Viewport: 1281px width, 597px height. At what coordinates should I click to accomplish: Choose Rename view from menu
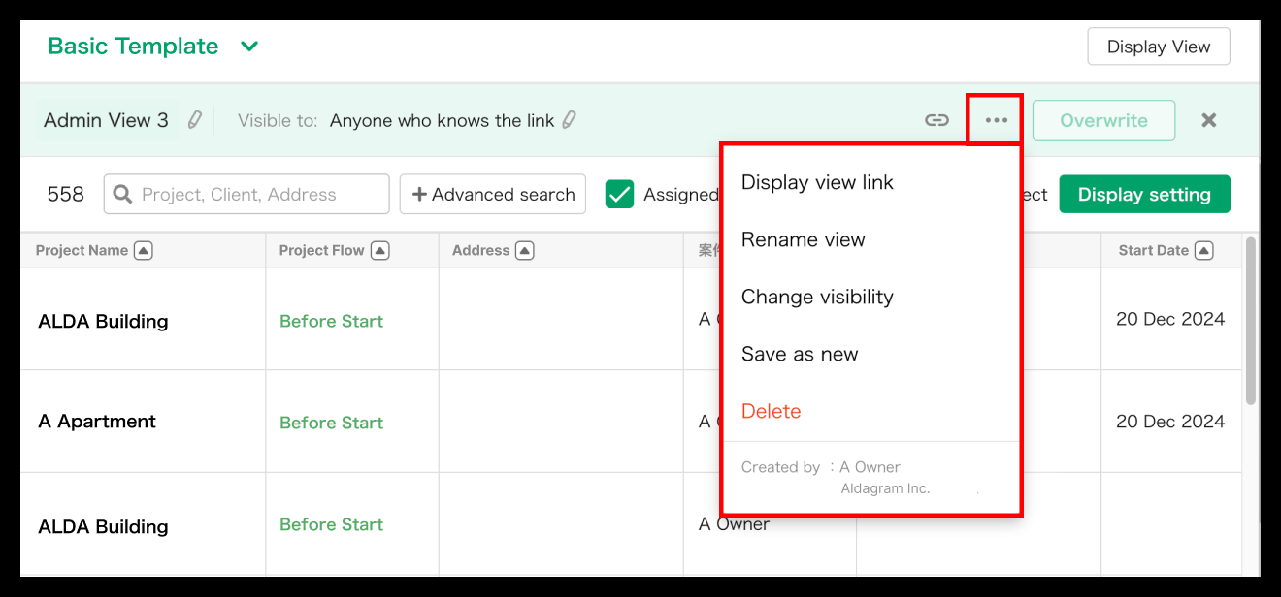point(803,239)
